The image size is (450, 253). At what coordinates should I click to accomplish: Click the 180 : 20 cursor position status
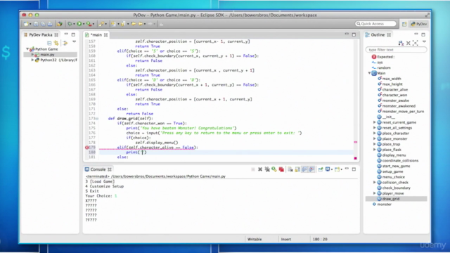(320, 239)
